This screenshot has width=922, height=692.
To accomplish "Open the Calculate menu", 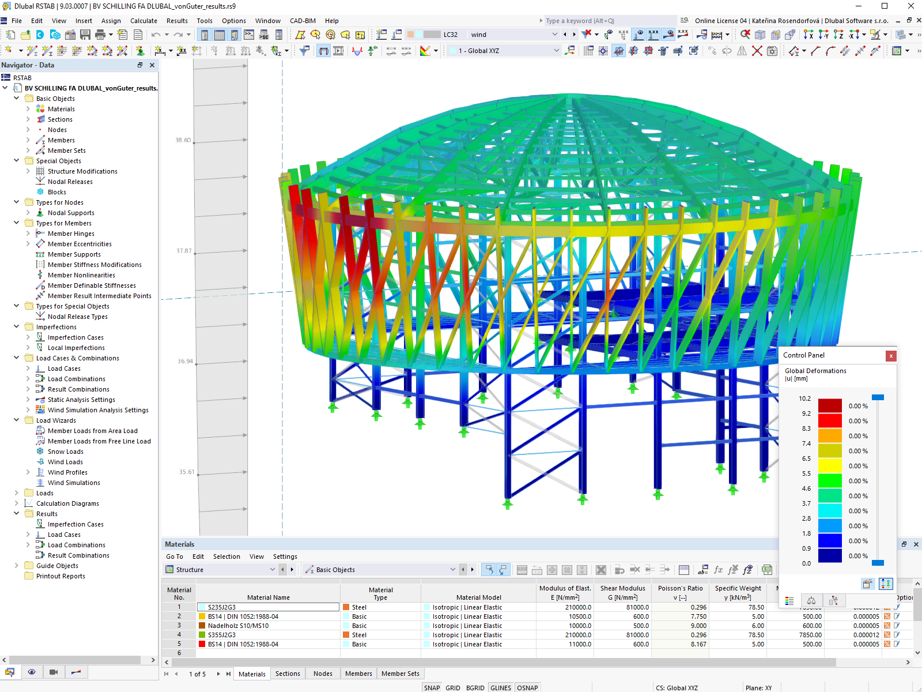I will 143,21.
